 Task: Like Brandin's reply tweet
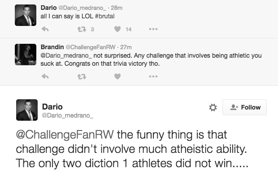117,76
